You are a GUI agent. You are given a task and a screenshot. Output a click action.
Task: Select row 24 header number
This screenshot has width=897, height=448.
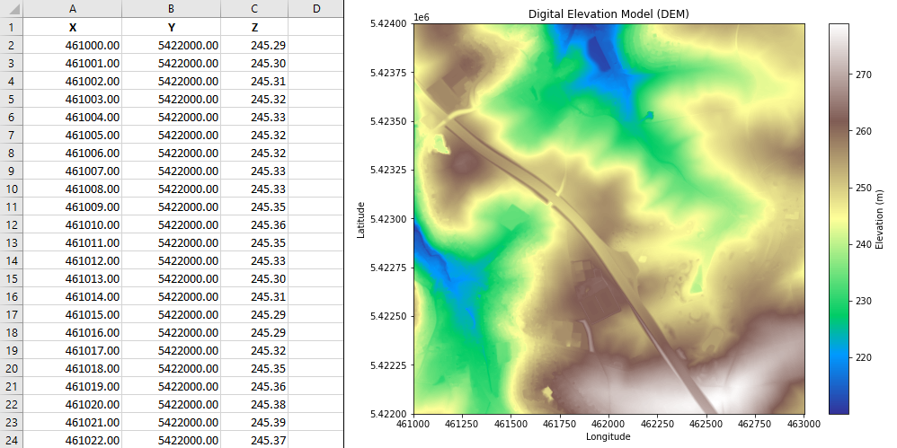point(11,440)
